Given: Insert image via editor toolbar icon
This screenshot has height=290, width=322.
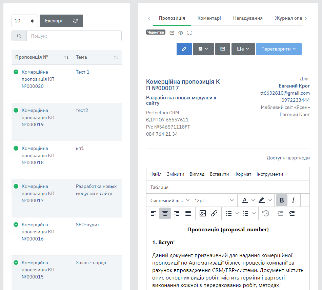Looking at the screenshot, I should pyautogui.click(x=203, y=213).
